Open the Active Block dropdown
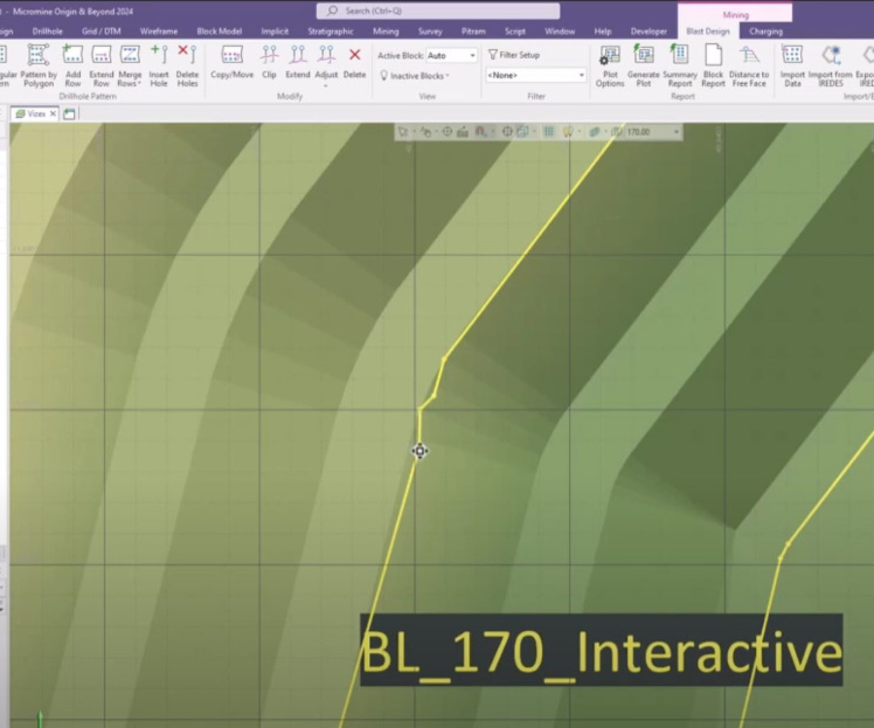 click(x=472, y=55)
